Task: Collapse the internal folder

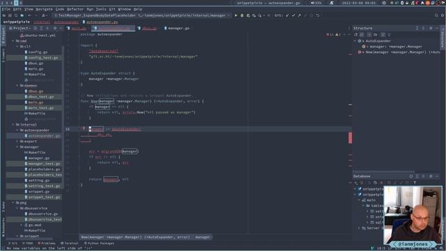Action: tap(13, 124)
